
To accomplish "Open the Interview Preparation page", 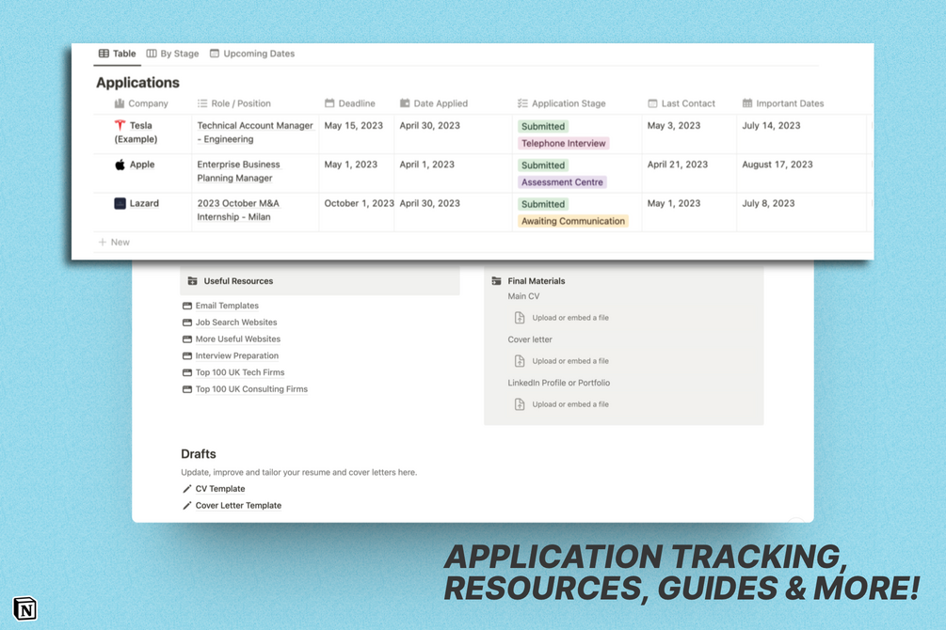I will (x=236, y=355).
